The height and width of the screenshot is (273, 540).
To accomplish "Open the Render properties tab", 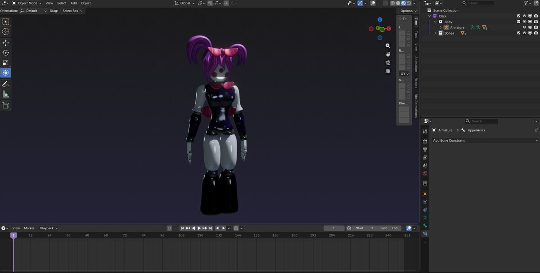I will coord(425,141).
